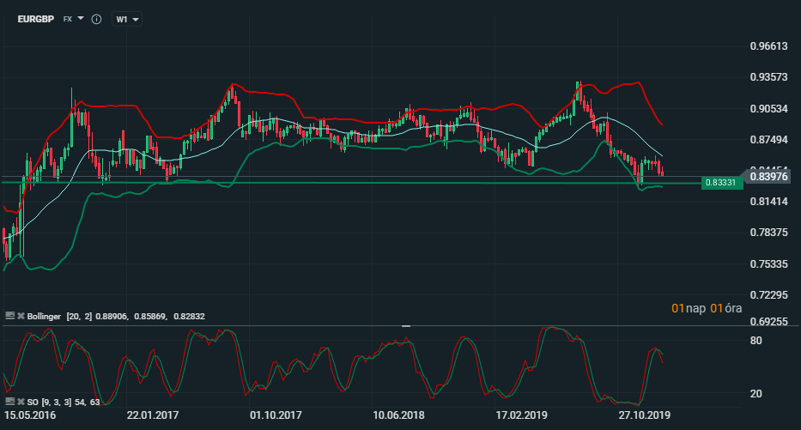
Task: Select the green horizontal support line
Action: click(x=343, y=183)
